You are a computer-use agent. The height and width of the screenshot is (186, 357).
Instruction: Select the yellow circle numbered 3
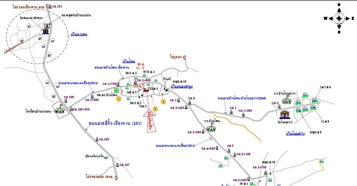[163, 102]
